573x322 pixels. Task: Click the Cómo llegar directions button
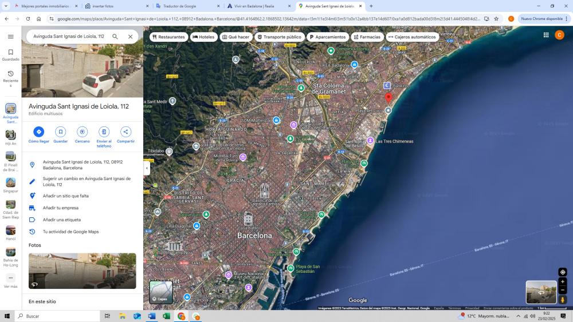[39, 135]
